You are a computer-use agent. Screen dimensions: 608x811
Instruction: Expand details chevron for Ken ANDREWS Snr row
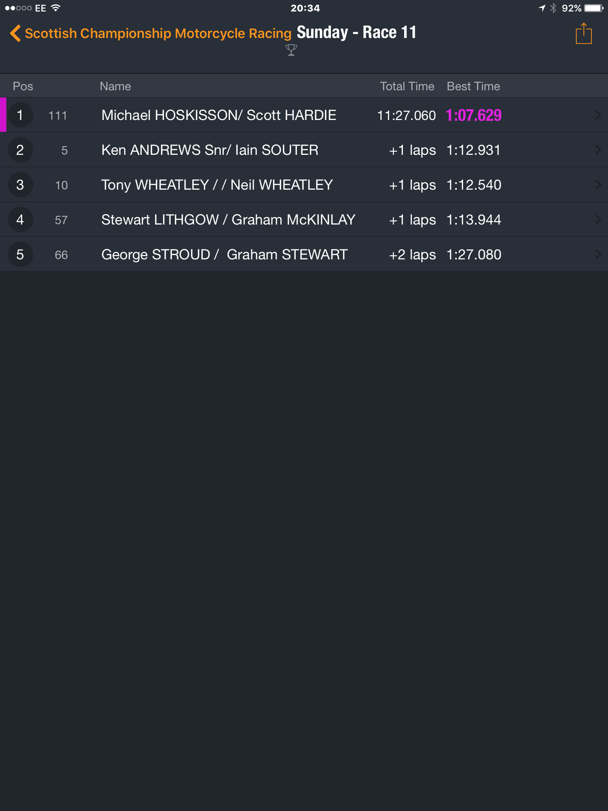click(x=598, y=150)
